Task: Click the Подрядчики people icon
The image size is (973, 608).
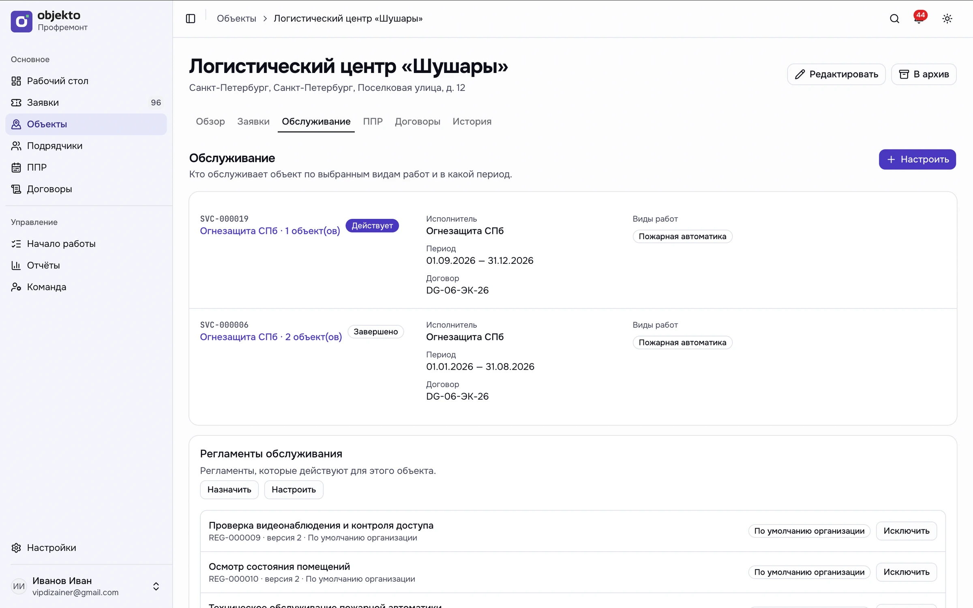Action: [16, 146]
